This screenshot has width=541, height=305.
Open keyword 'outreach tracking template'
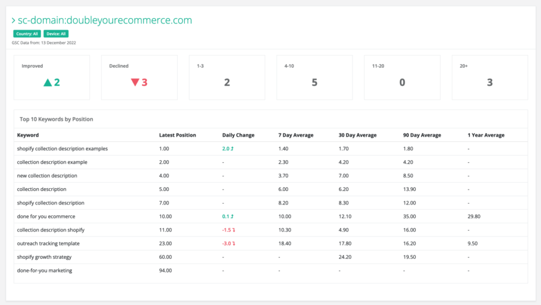48,244
